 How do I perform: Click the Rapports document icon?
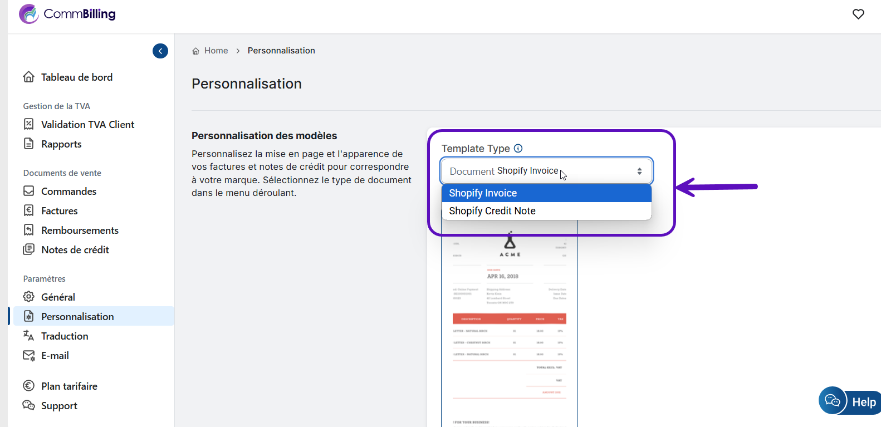pos(29,144)
